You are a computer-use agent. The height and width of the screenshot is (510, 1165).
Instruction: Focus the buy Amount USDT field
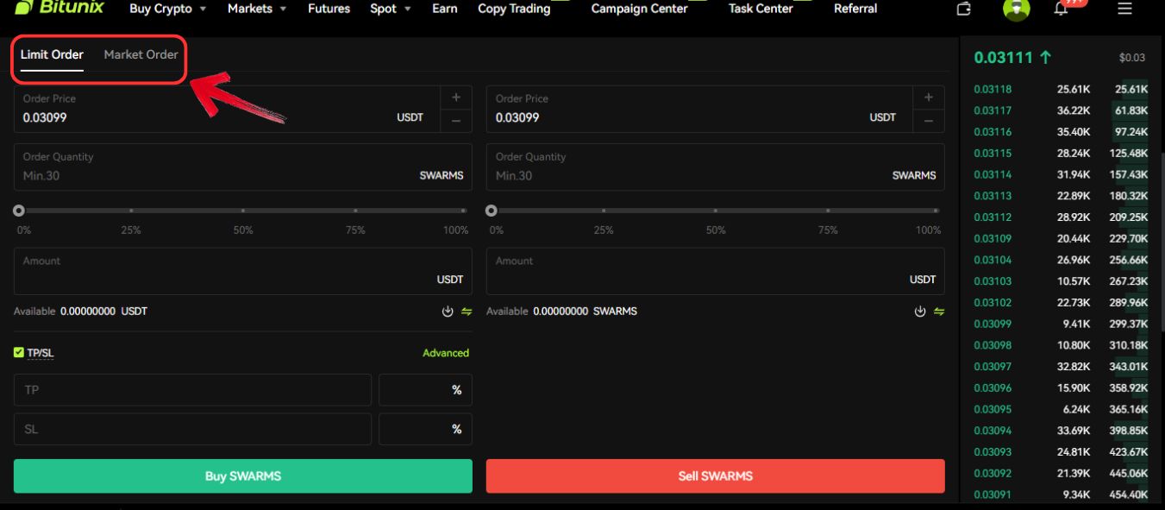click(x=243, y=272)
